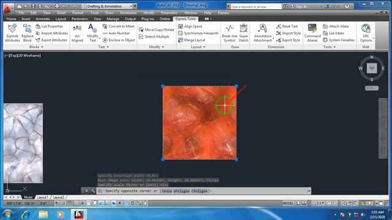
Task: Click Annotation Attachment tool
Action: (263, 33)
